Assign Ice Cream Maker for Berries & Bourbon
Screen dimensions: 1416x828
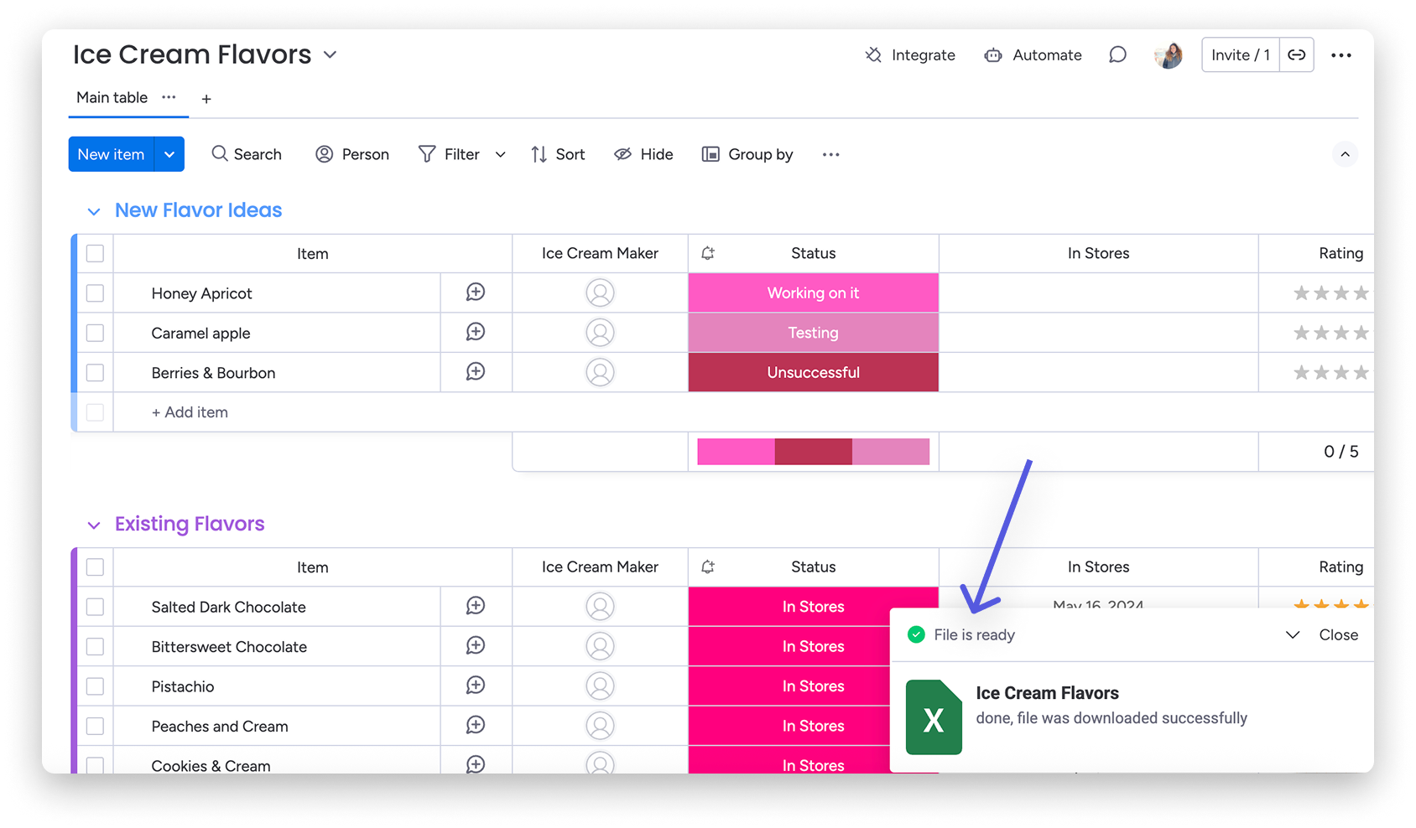click(600, 373)
